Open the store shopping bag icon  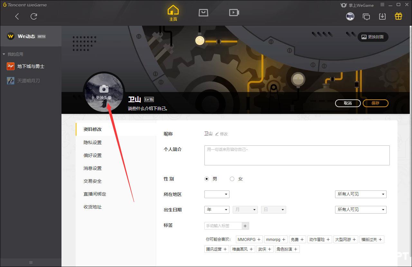point(203,13)
